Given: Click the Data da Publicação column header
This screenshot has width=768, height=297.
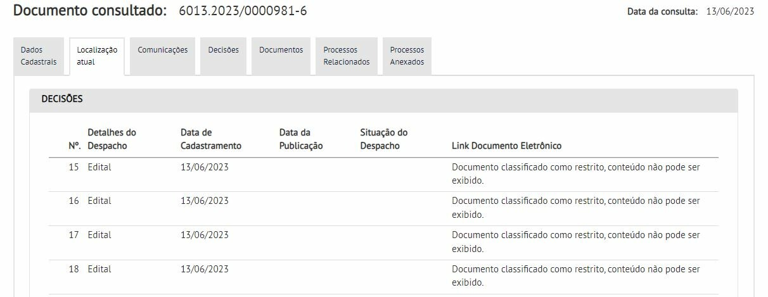Looking at the screenshot, I should 300,139.
